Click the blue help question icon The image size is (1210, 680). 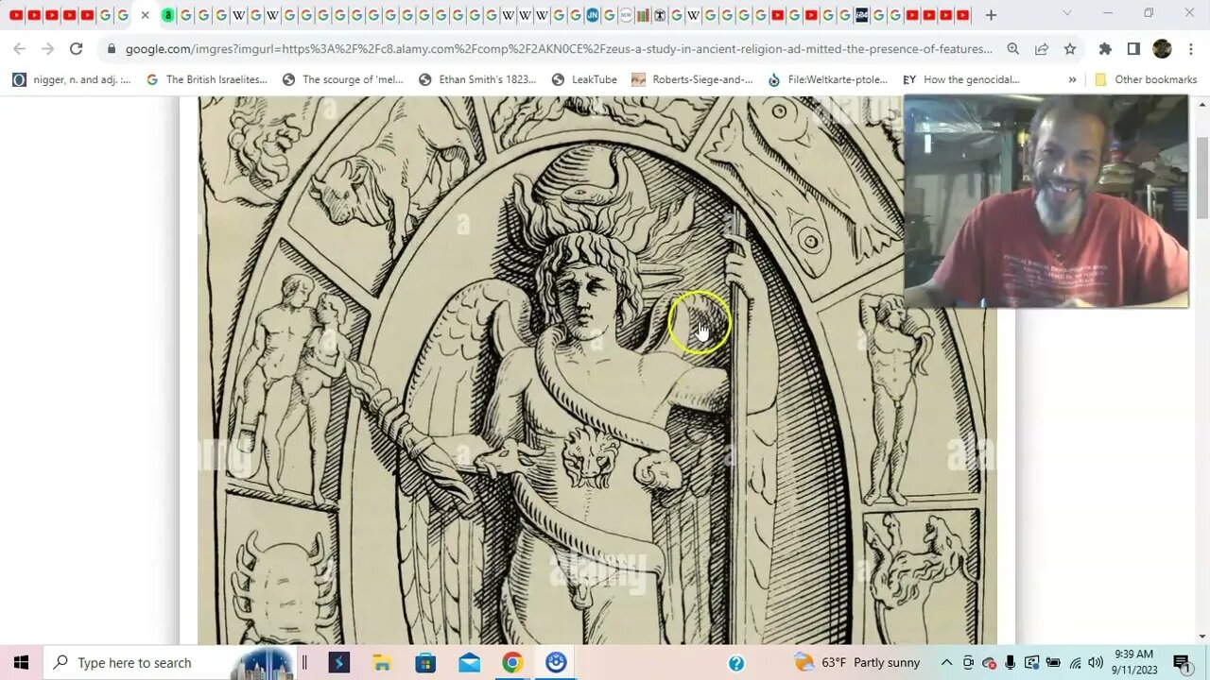[736, 663]
